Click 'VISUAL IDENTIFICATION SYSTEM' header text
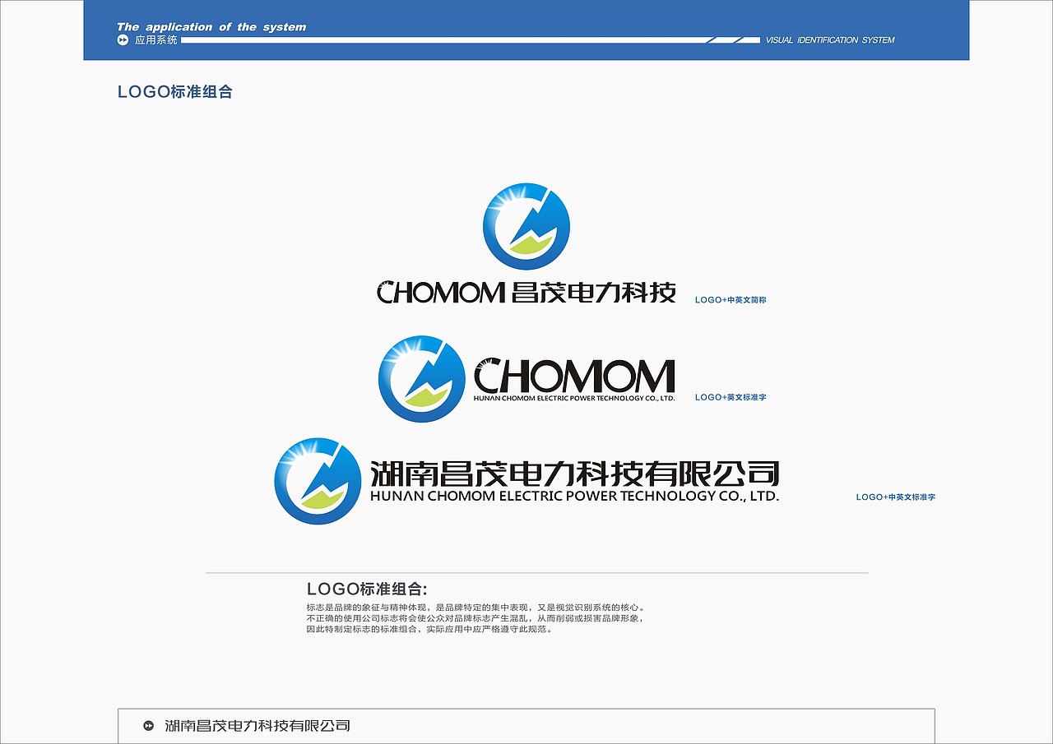This screenshot has width=1053, height=744. [830, 39]
